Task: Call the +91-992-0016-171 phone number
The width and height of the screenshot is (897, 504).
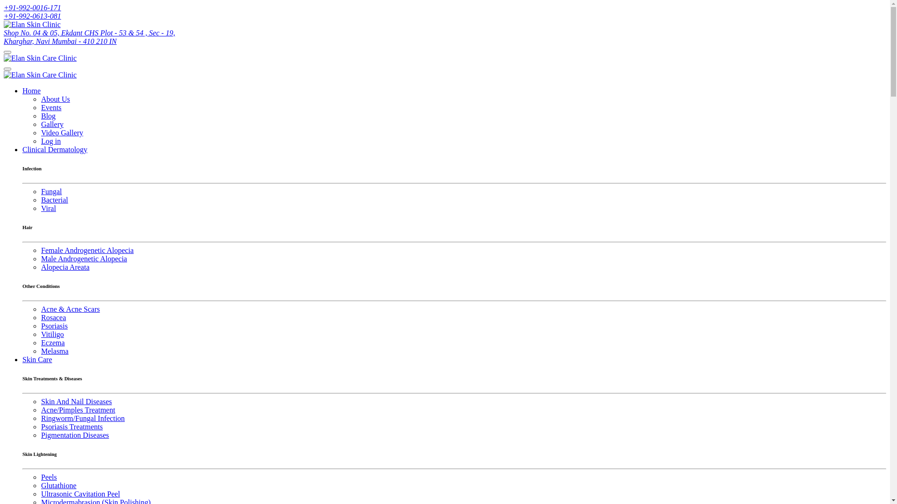Action: 32,8
